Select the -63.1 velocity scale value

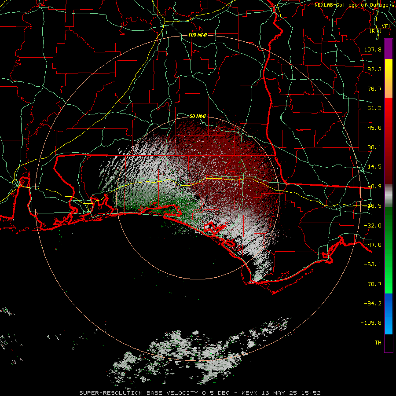[373, 264]
